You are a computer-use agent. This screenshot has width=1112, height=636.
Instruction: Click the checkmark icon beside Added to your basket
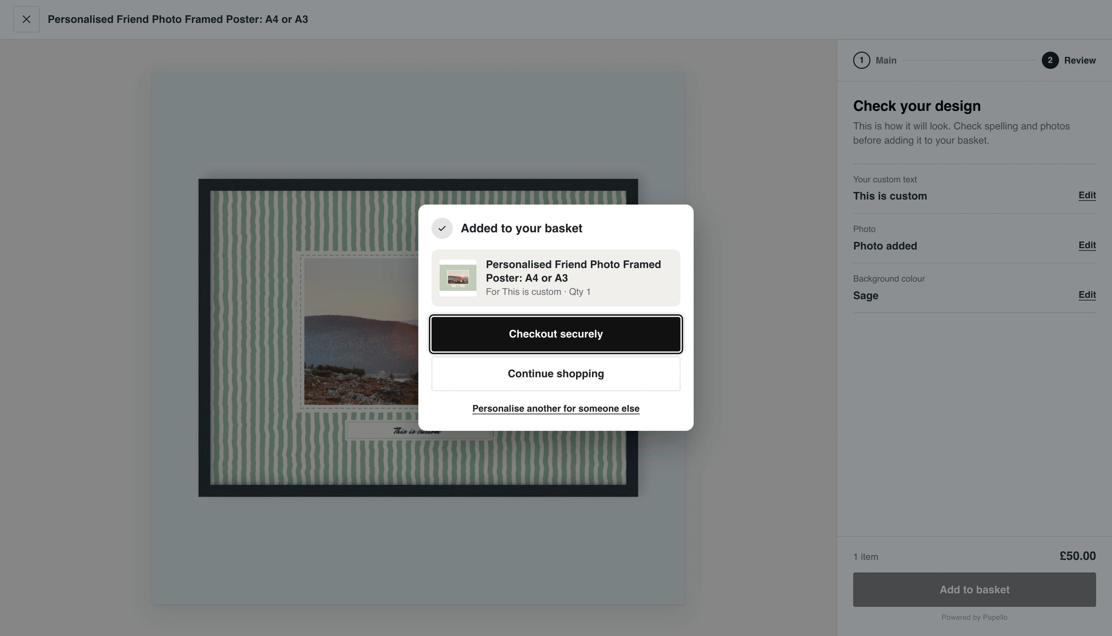click(x=442, y=228)
